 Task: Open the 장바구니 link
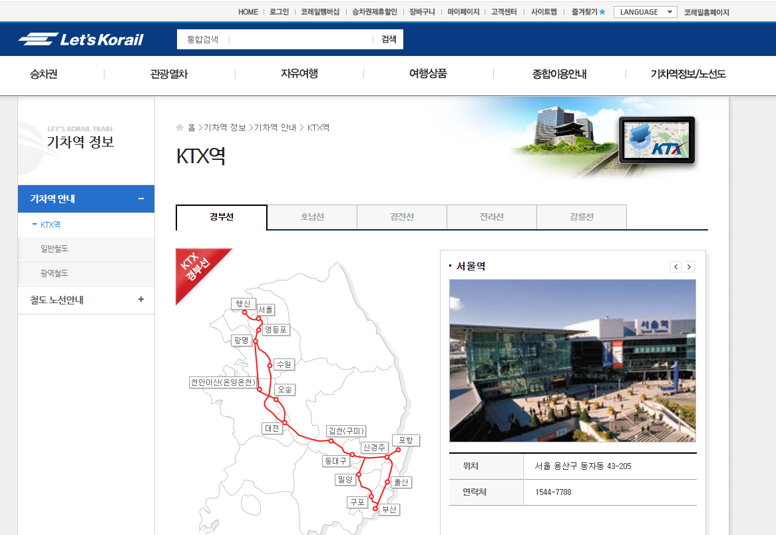(422, 12)
